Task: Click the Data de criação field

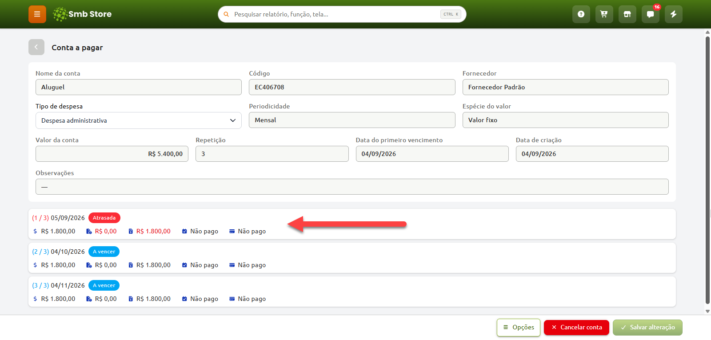Action: (x=592, y=154)
